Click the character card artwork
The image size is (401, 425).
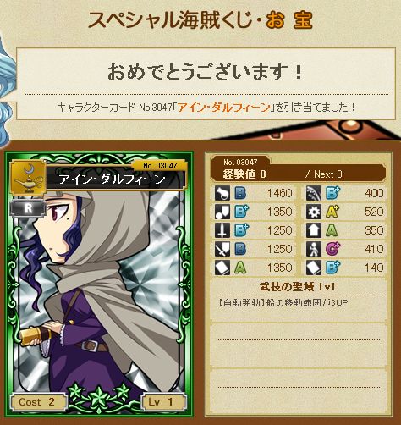(x=99, y=285)
